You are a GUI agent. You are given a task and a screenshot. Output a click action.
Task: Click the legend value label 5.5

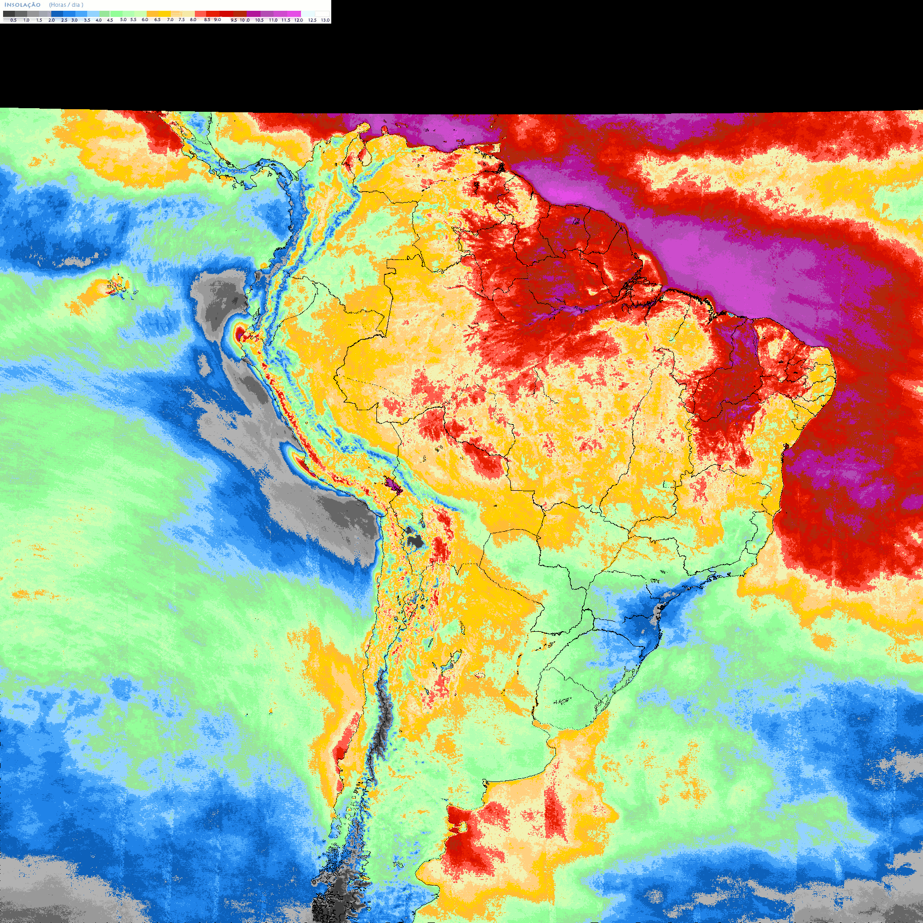(133, 19)
